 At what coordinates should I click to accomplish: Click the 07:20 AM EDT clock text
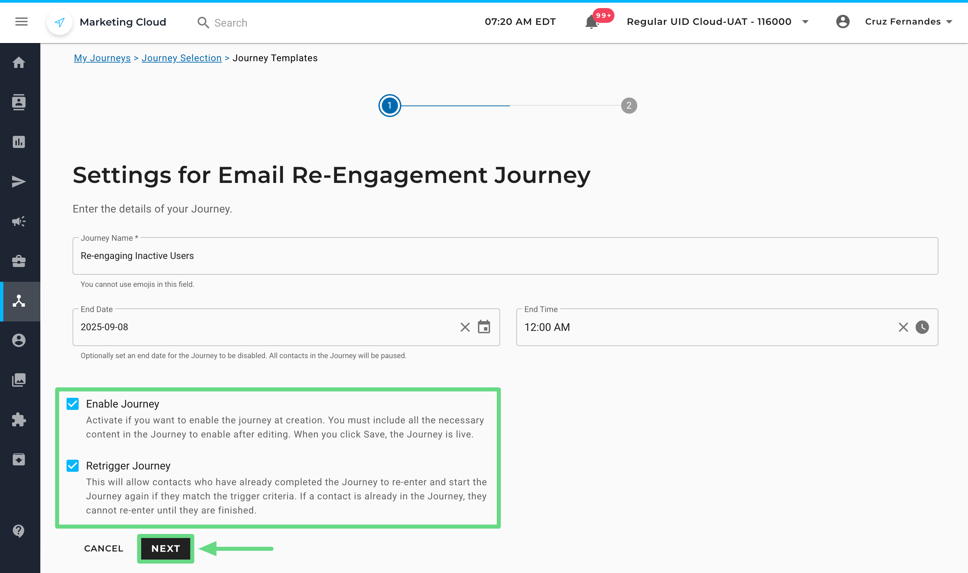tap(520, 22)
